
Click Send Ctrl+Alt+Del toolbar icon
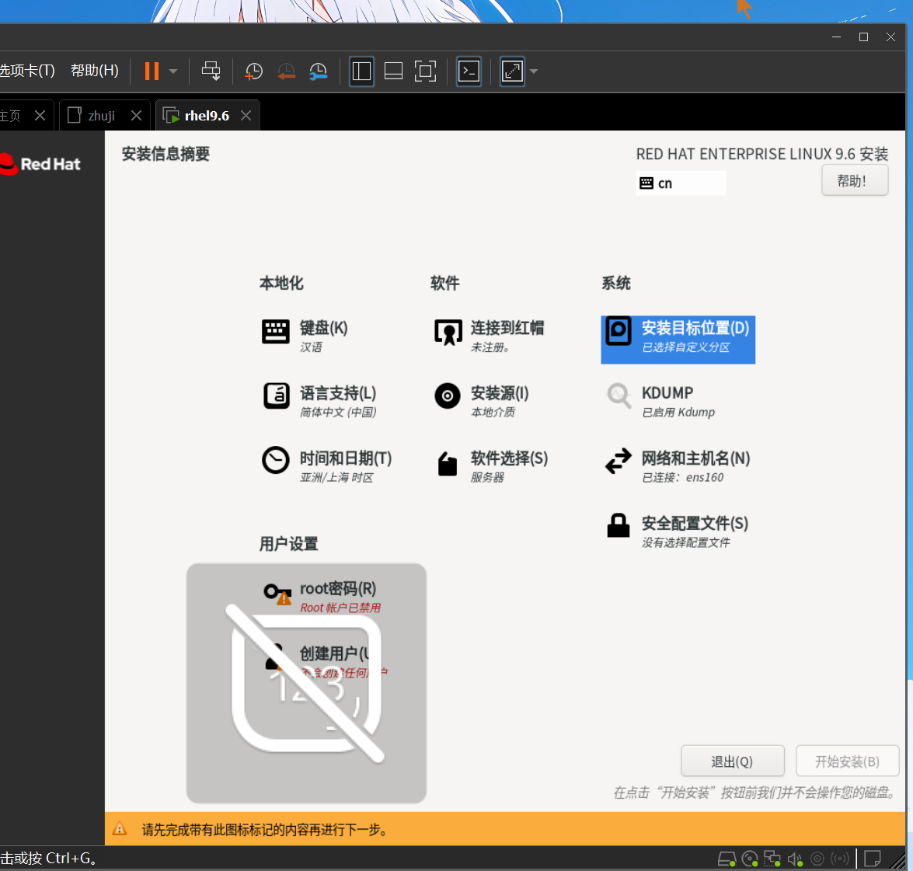pyautogui.click(x=211, y=71)
